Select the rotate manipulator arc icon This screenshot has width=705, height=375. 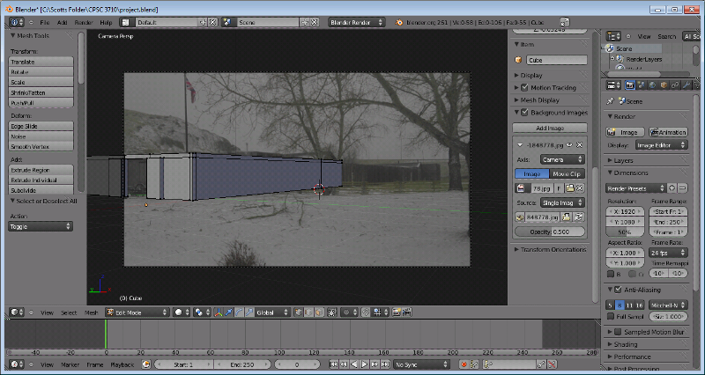[x=239, y=312]
